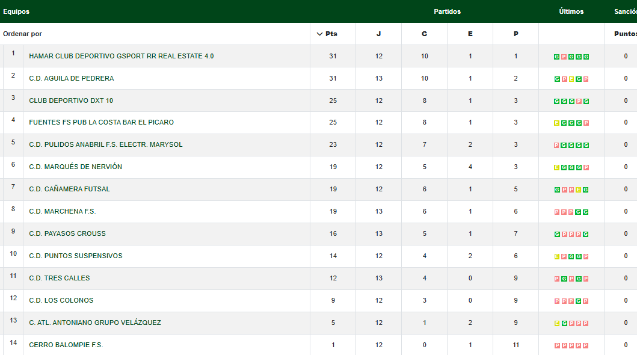The height and width of the screenshot is (355, 637).
Task: Click the Equipos column header
Action: [16, 11]
